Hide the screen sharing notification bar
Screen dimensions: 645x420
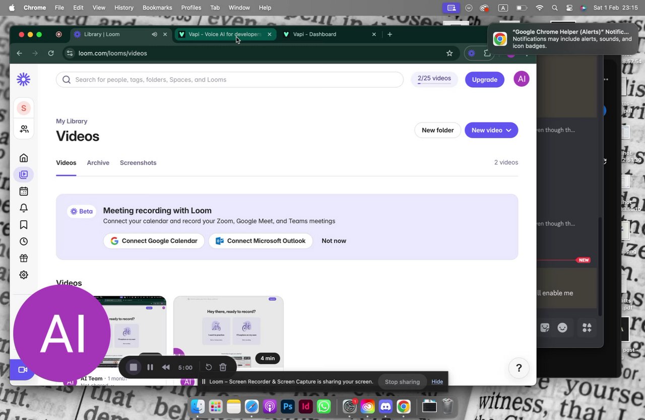point(437,382)
